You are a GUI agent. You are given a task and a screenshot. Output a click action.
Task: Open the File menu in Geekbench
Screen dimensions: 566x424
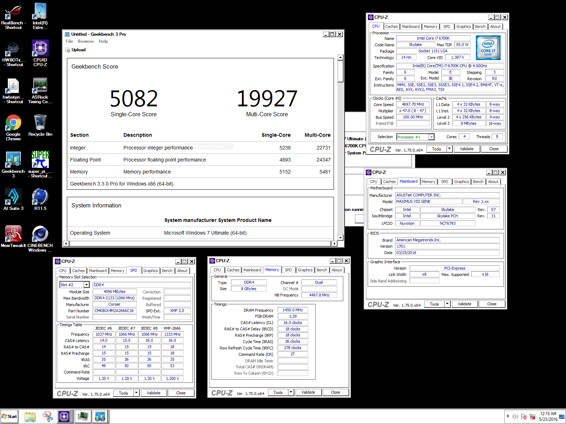point(69,41)
